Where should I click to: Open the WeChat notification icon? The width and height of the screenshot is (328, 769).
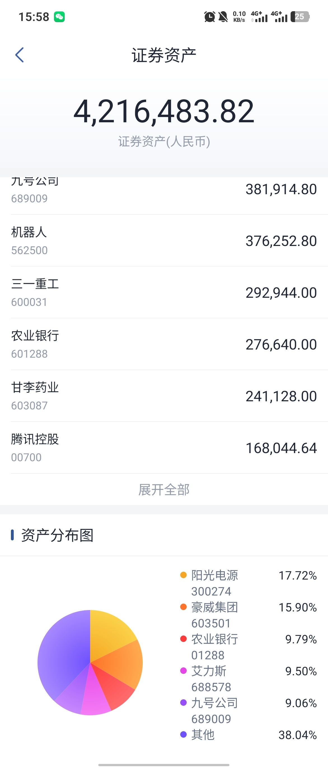[x=59, y=17]
